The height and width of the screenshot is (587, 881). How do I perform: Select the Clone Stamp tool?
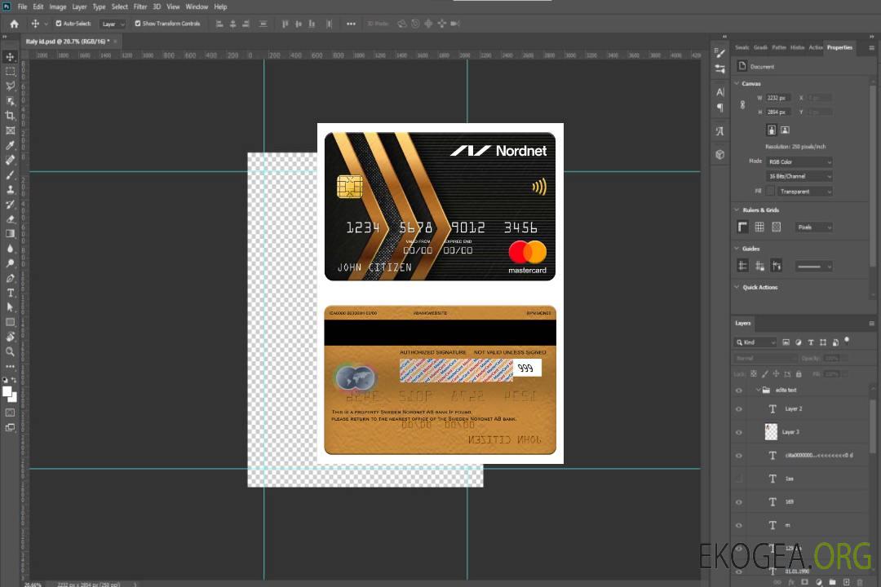click(x=10, y=189)
